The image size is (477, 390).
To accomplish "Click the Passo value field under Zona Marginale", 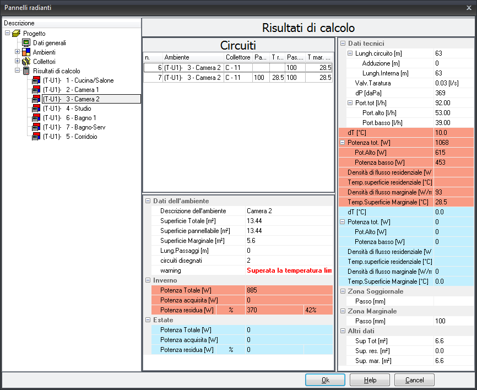I will click(x=453, y=321).
